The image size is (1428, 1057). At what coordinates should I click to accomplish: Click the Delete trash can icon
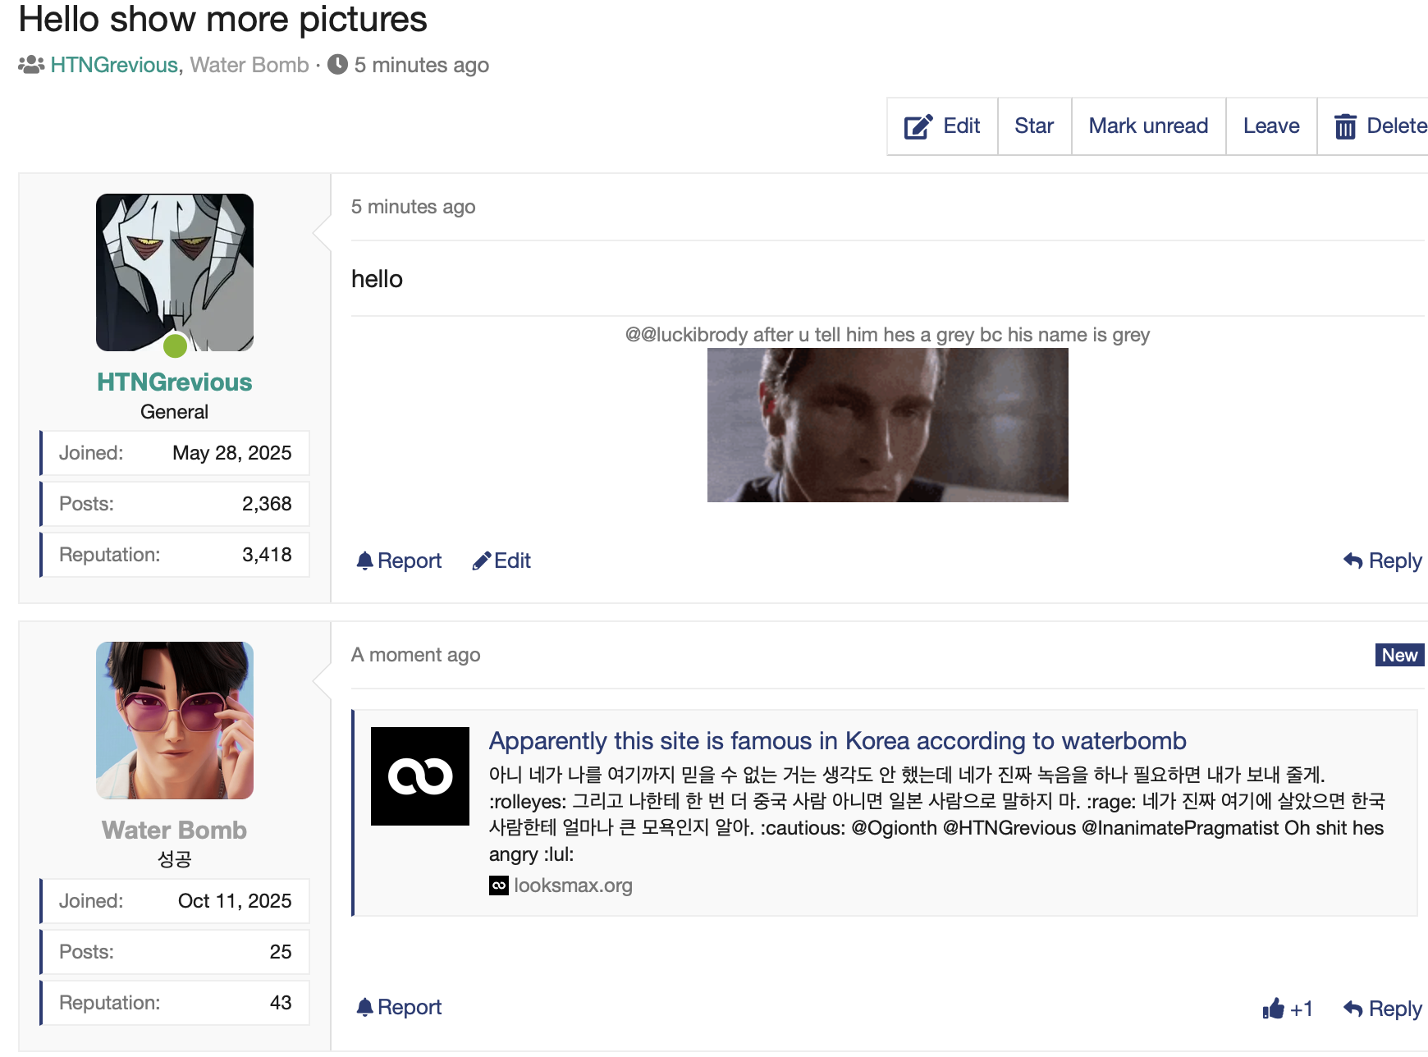click(1344, 126)
